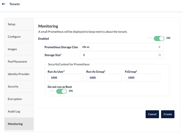This screenshot has height=135, width=183.
Task: Click the FsGroup input field
Action: click(143, 78)
